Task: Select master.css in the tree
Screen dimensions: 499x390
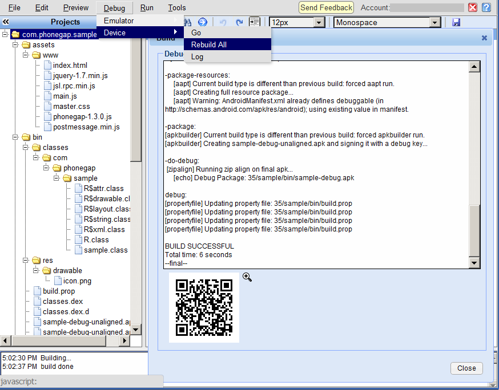Action: (71, 107)
